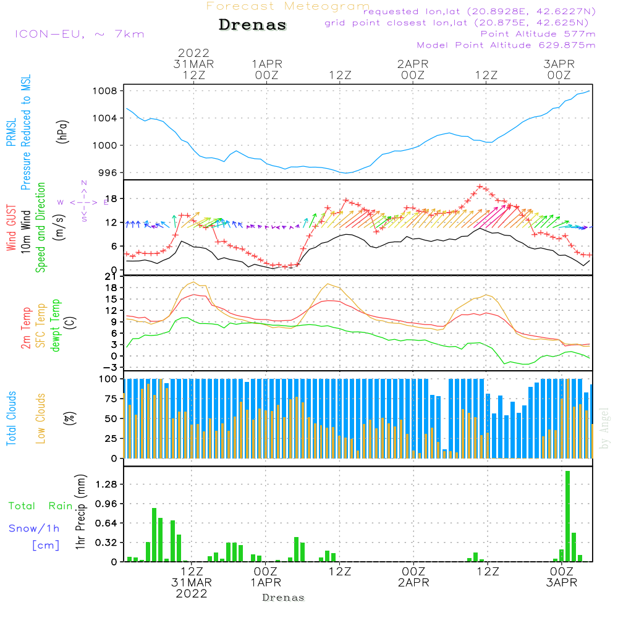Screen dimensions: 618x618
Task: Click the Forecast Meteogram heading
Action: click(288, 6)
